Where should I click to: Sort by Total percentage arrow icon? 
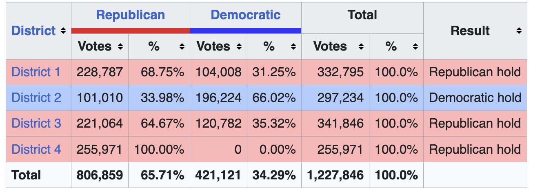tap(415, 47)
